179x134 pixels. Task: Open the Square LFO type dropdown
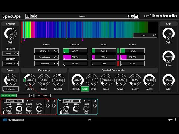tap(15, 101)
